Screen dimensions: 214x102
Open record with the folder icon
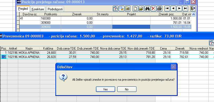tap(141, 9)
